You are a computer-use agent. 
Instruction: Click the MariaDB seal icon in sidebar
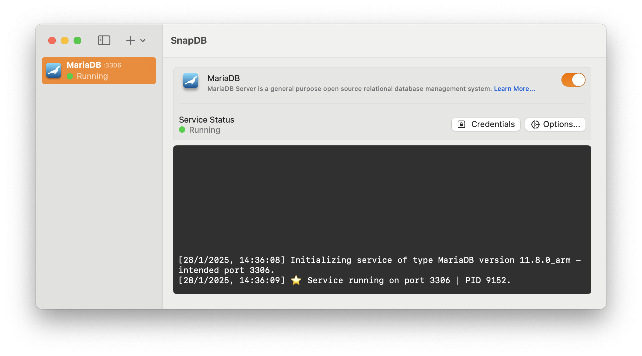[x=54, y=70]
